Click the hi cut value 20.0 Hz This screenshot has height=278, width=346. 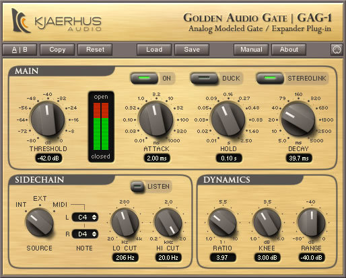[x=168, y=258]
